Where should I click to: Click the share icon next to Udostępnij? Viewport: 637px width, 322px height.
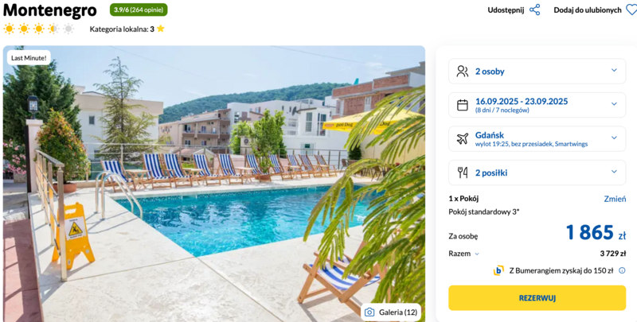[x=534, y=10]
